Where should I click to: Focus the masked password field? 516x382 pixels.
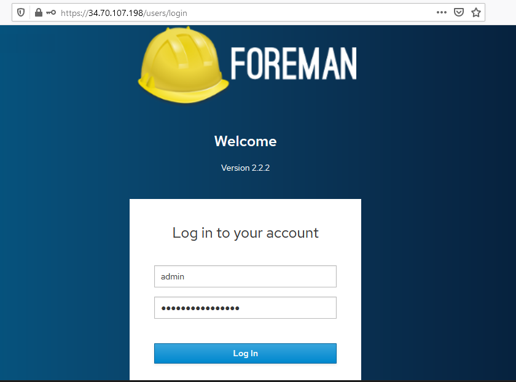[245, 308]
